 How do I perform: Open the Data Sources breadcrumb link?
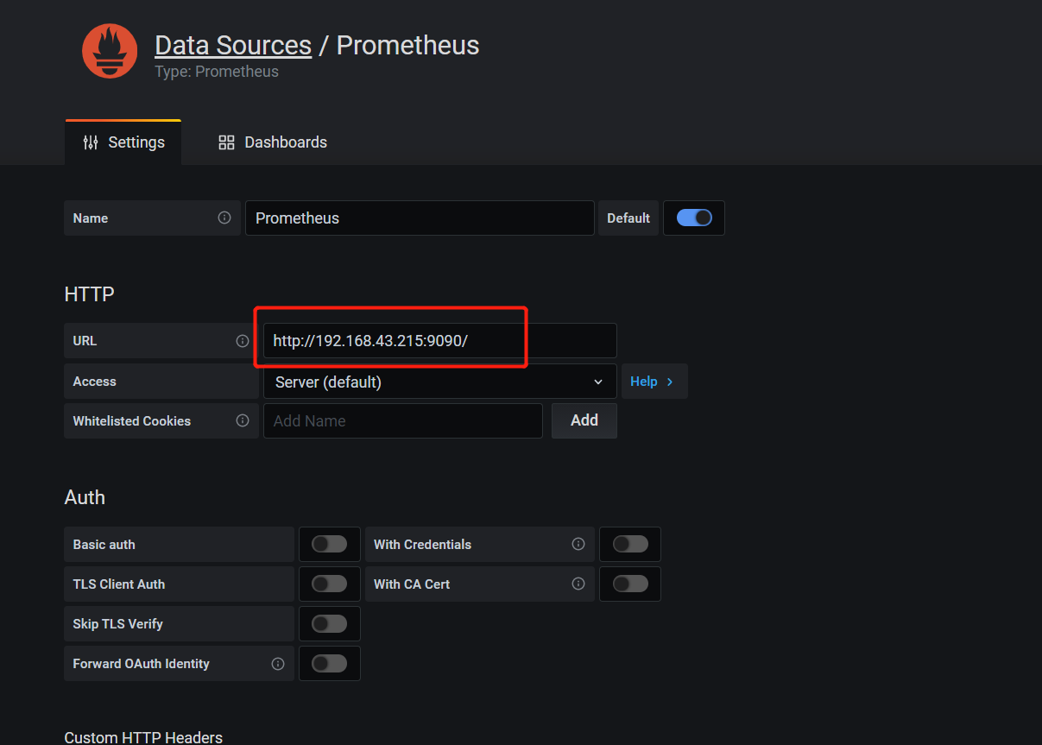[x=233, y=45]
